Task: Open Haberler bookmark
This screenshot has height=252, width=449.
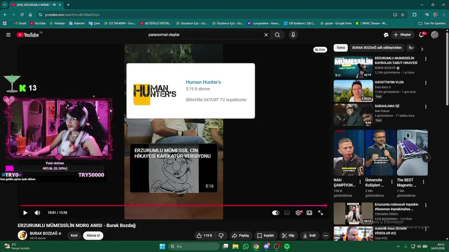Action: click(x=77, y=23)
